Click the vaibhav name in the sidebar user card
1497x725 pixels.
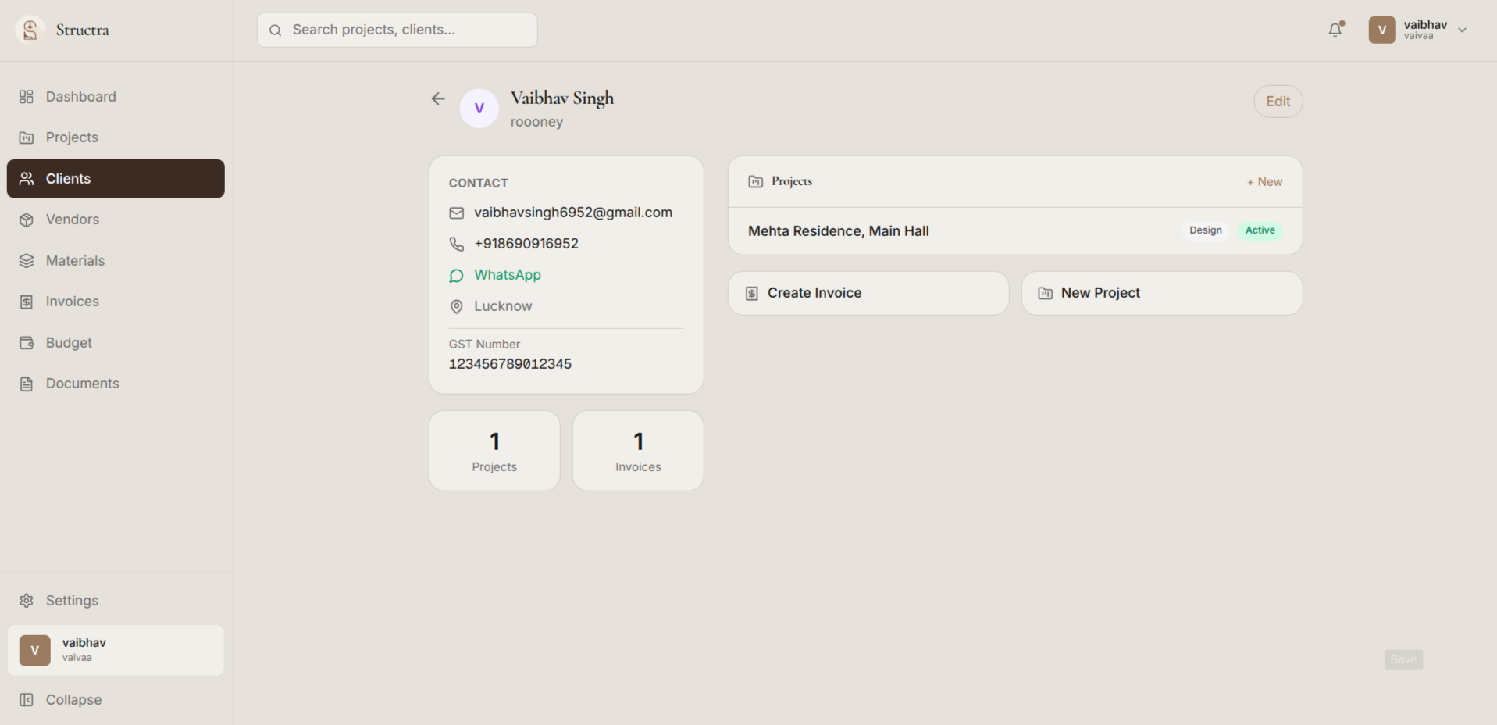tap(84, 643)
